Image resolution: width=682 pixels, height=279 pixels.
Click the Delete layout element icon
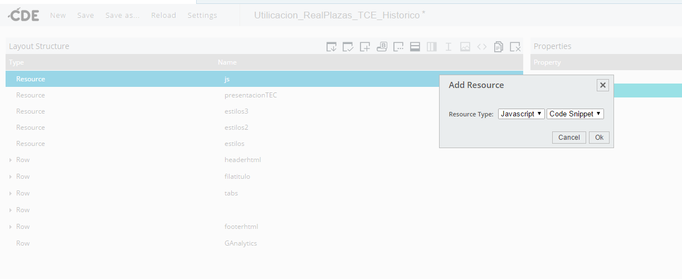[x=515, y=47]
